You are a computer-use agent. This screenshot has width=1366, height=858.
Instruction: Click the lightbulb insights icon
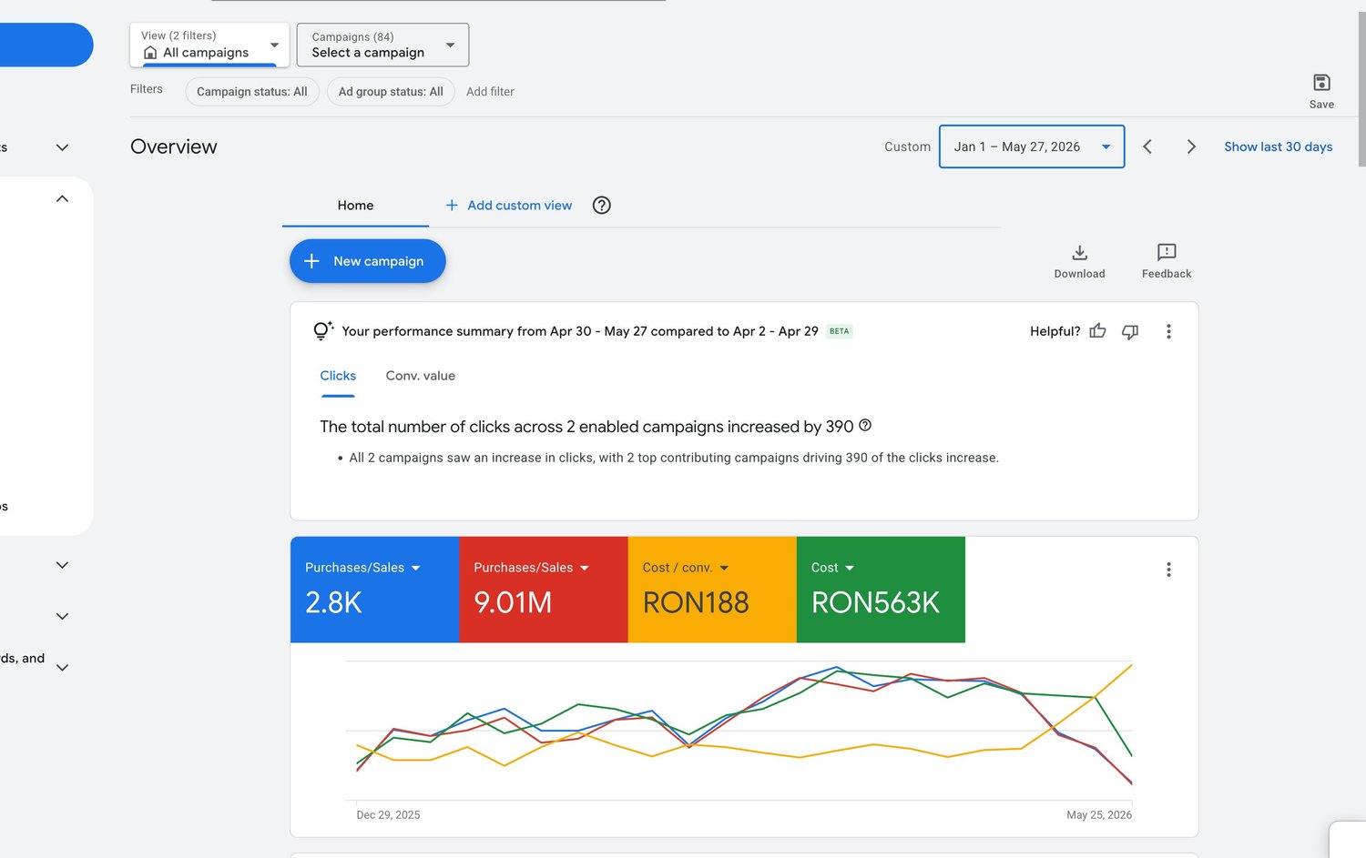click(322, 331)
